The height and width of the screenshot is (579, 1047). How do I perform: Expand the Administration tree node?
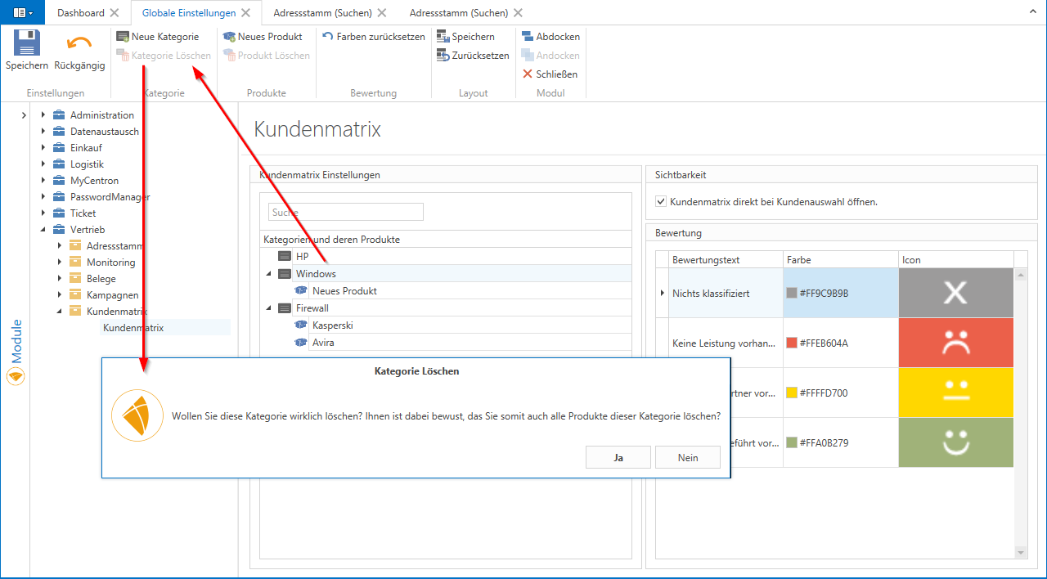click(43, 115)
